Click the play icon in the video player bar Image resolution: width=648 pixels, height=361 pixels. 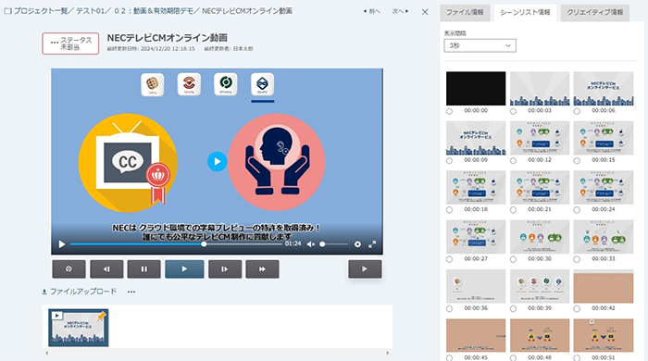pos(62,244)
